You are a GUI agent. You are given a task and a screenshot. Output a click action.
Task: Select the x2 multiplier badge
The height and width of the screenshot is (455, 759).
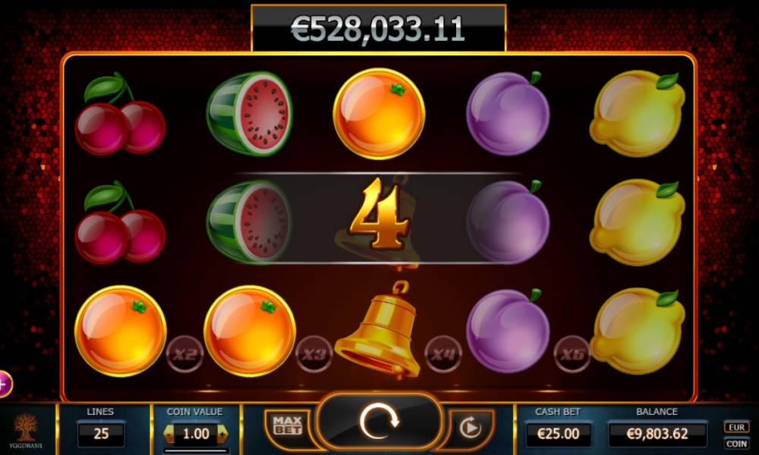184,354
